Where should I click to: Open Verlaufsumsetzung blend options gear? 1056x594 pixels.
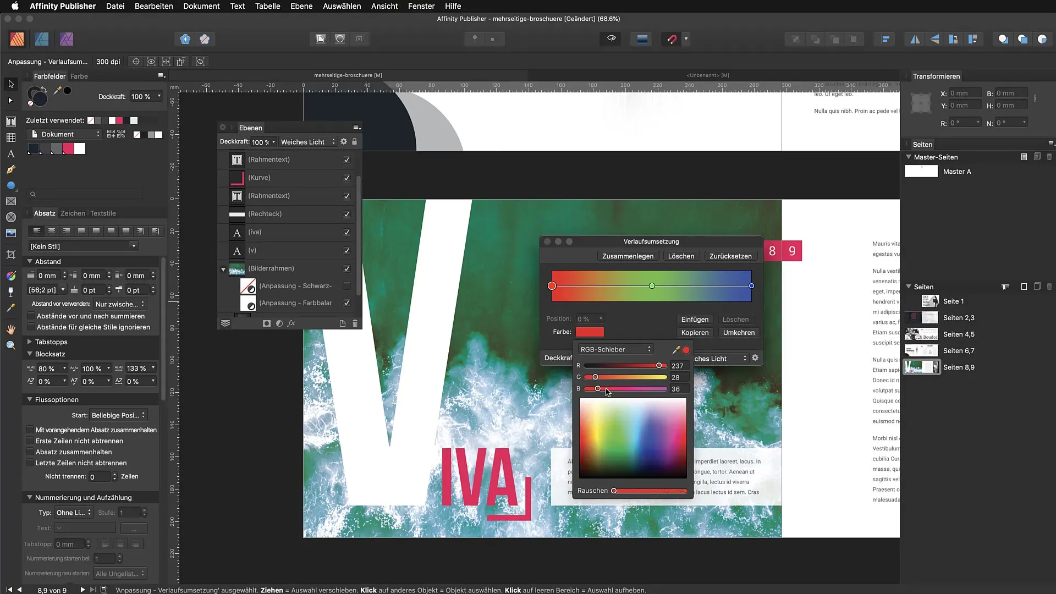pos(755,358)
